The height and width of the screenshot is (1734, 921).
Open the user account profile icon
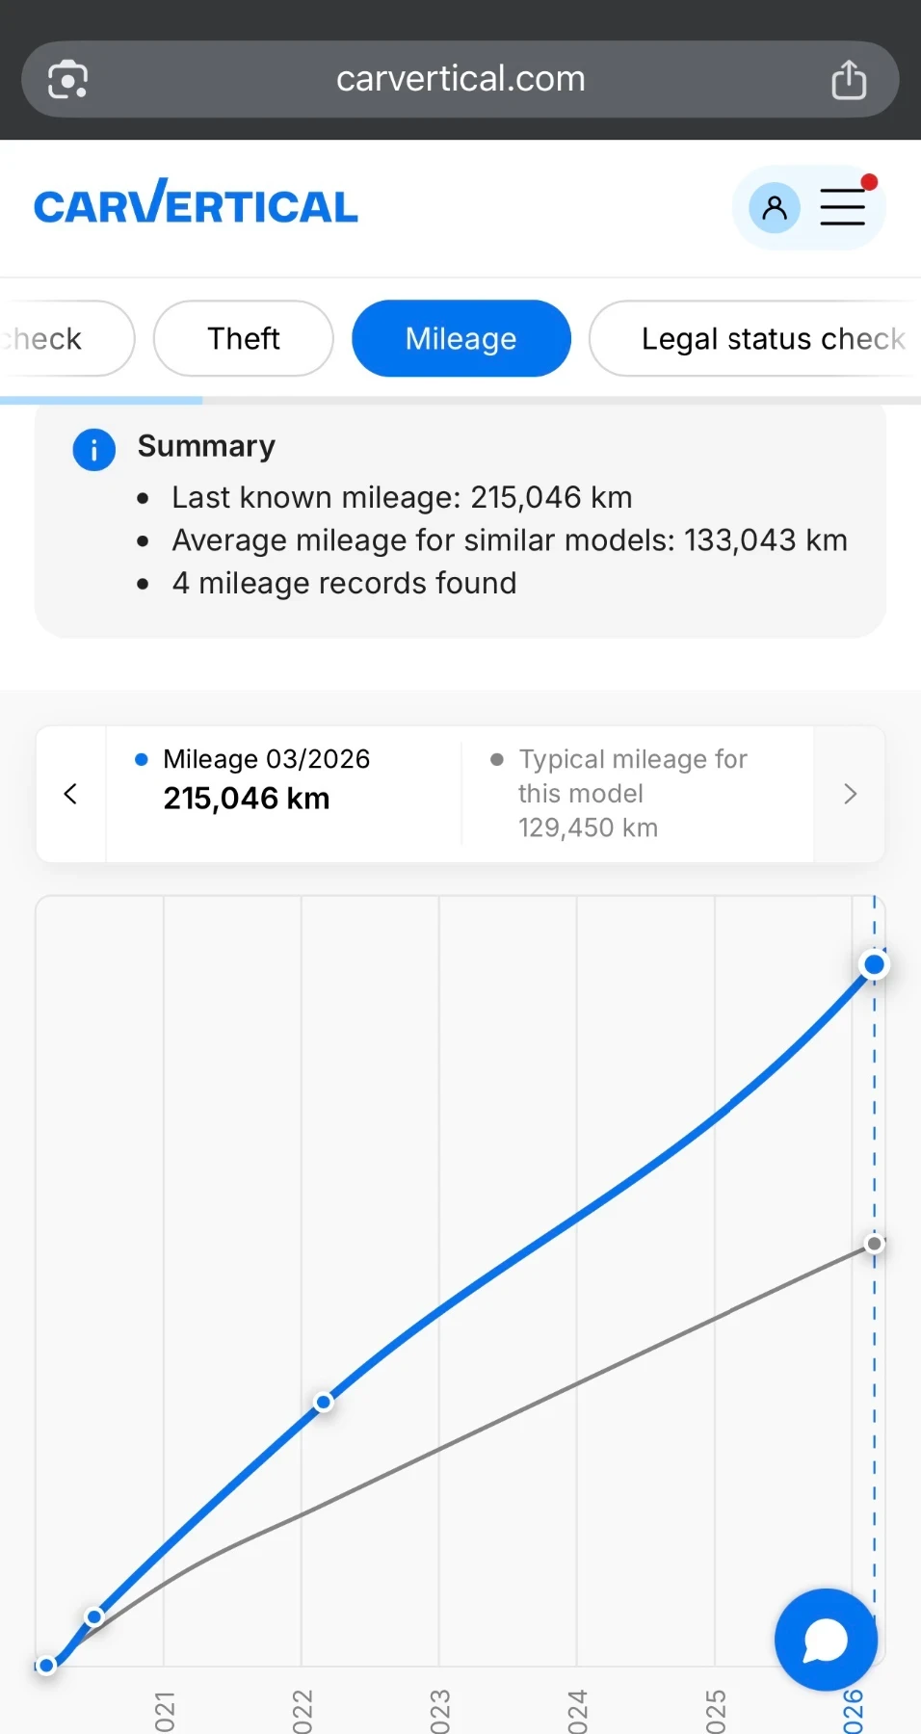point(775,207)
